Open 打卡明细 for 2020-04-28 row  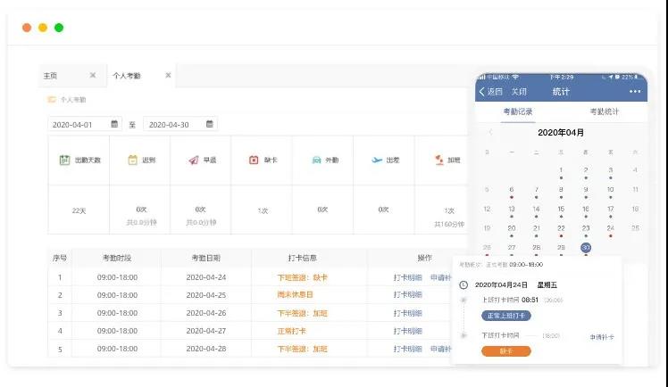click(x=408, y=350)
